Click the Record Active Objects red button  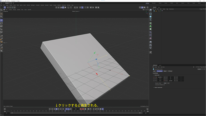[81, 109]
